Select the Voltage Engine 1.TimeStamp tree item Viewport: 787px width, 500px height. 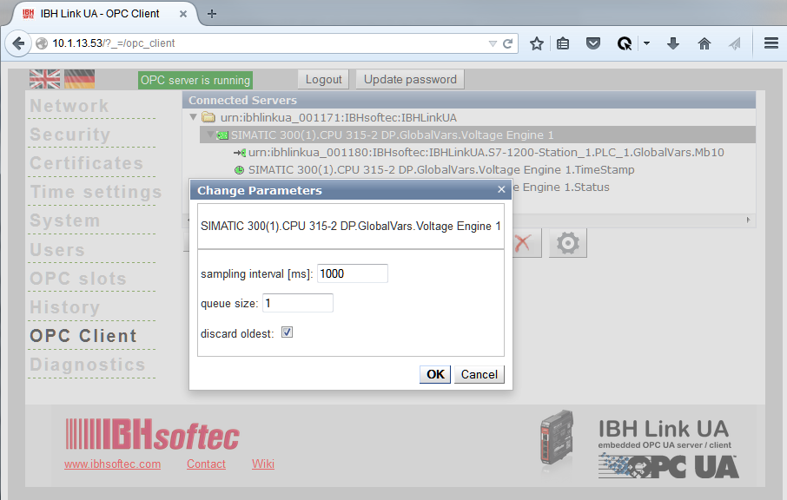pyautogui.click(x=440, y=169)
